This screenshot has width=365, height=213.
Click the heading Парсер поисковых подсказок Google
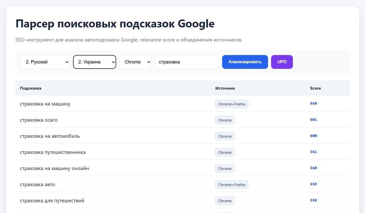click(x=115, y=24)
